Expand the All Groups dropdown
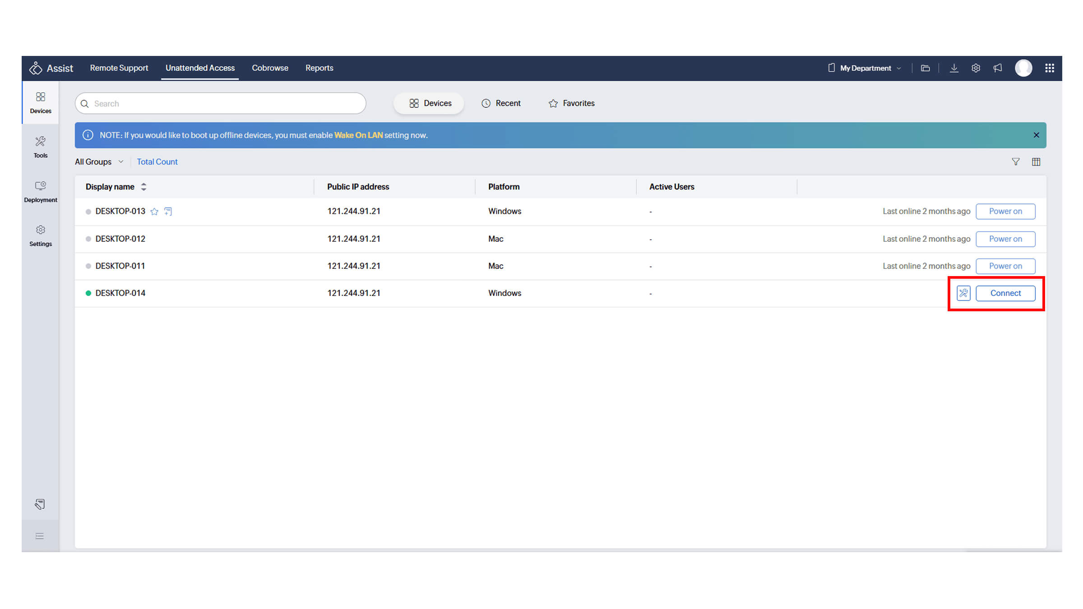The width and height of the screenshot is (1083, 609). (x=99, y=162)
